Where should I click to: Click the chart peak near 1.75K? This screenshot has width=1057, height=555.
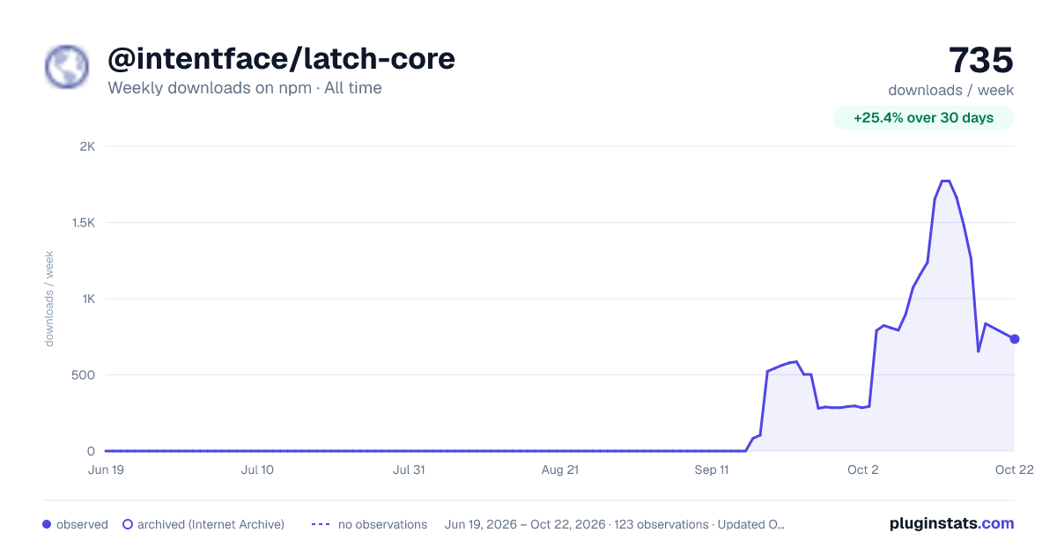pos(945,181)
